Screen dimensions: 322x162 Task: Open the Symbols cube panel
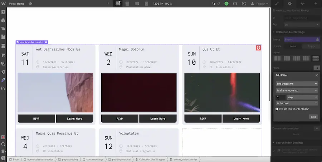pyautogui.click(x=3, y=20)
